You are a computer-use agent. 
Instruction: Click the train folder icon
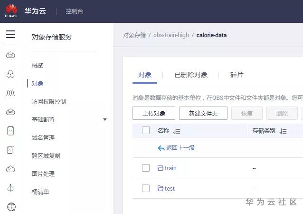(161, 168)
